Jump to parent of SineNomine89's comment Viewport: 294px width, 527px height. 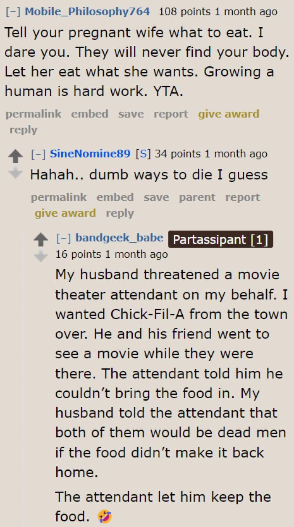(x=197, y=197)
